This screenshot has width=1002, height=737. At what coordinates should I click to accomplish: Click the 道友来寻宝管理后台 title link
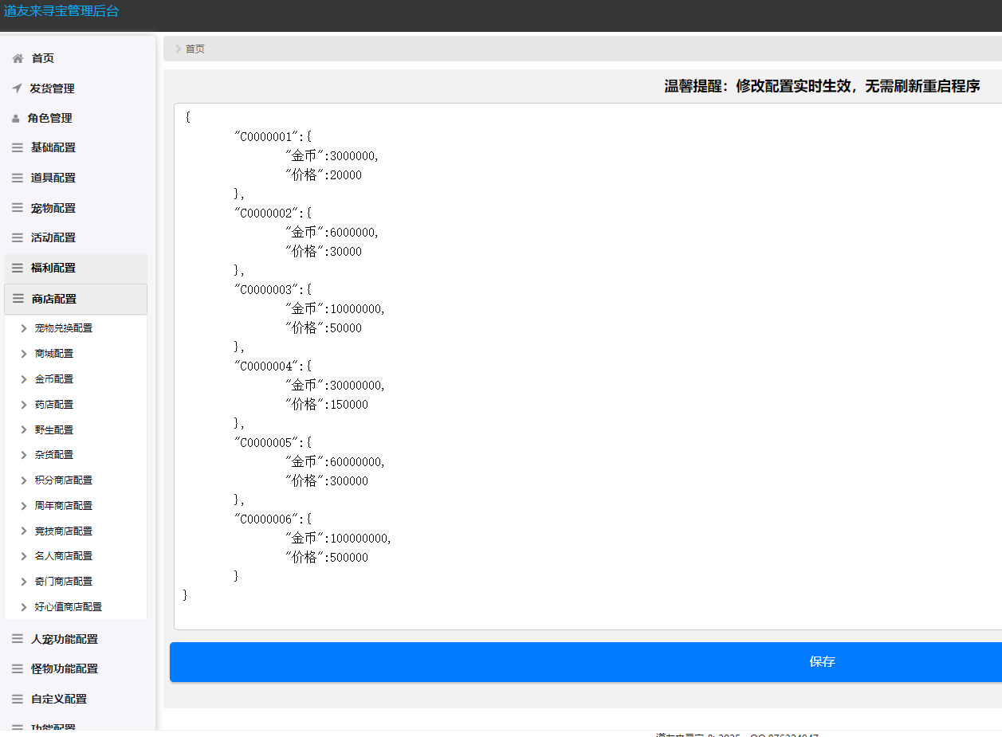click(x=61, y=11)
